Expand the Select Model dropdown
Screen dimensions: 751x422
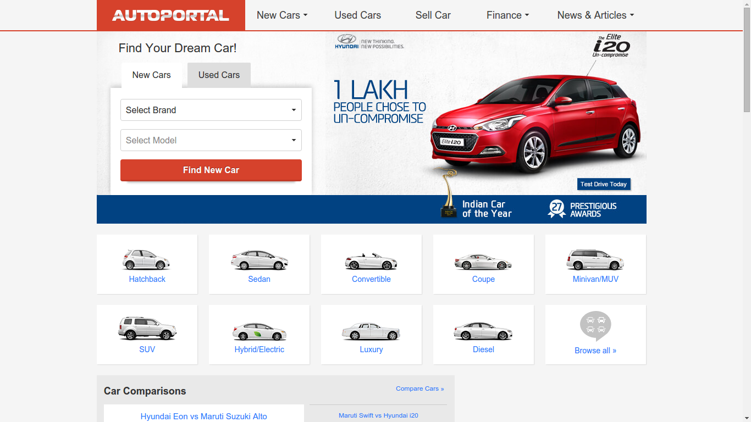click(211, 140)
